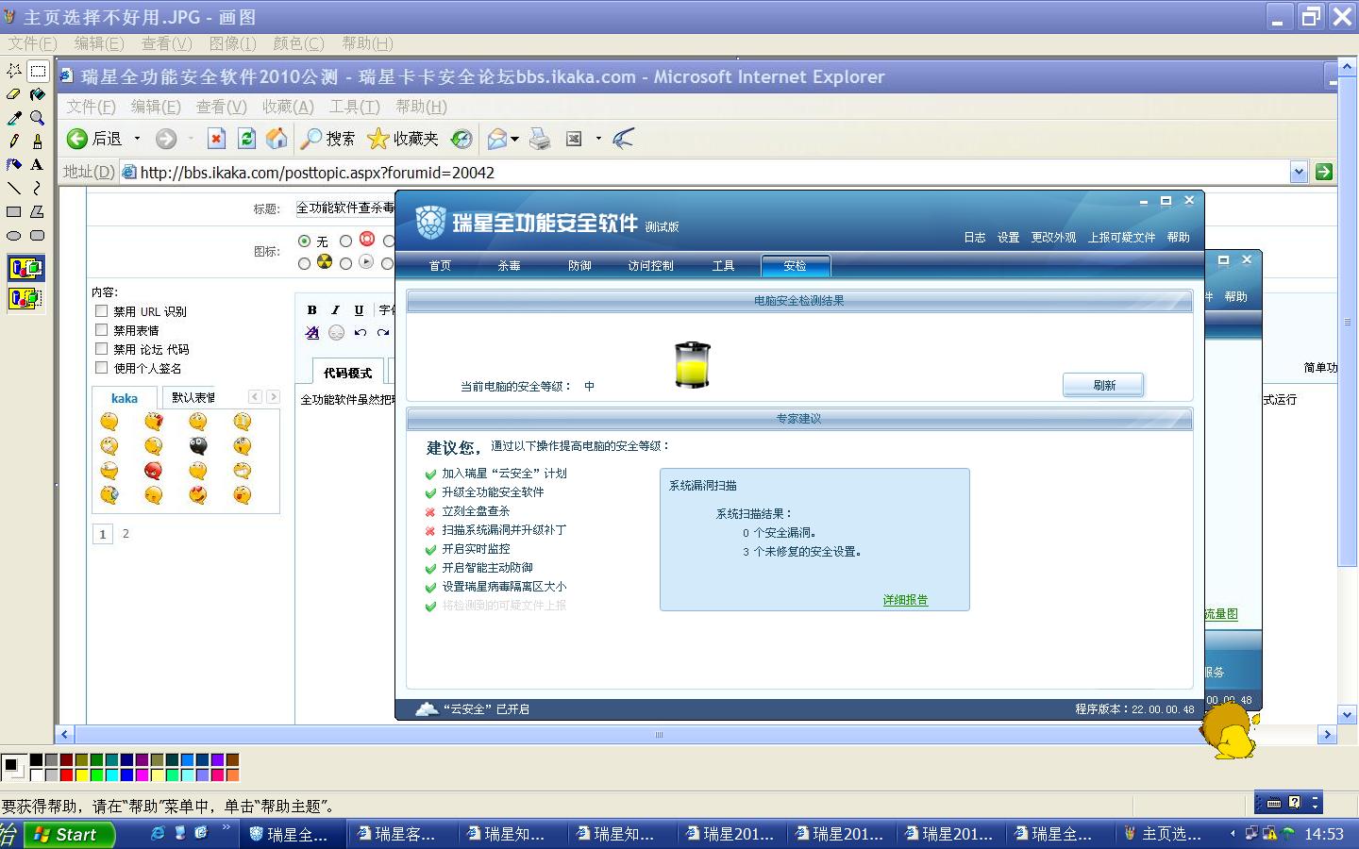Open the 瑞星客... taskbar window button
Image resolution: width=1359 pixels, height=849 pixels.
point(404,834)
